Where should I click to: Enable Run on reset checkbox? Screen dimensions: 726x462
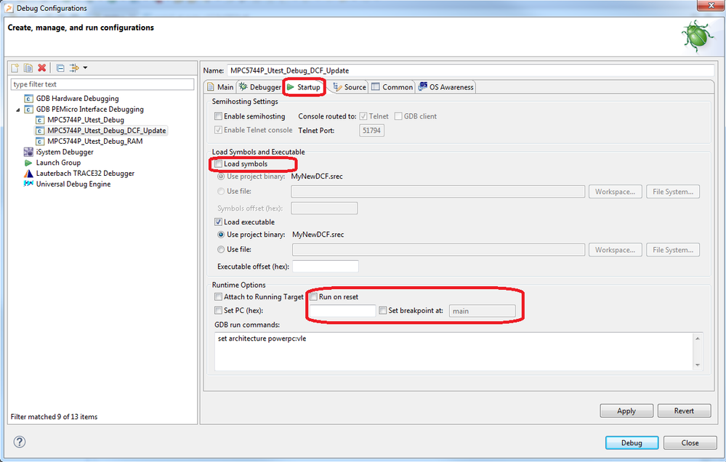point(313,296)
